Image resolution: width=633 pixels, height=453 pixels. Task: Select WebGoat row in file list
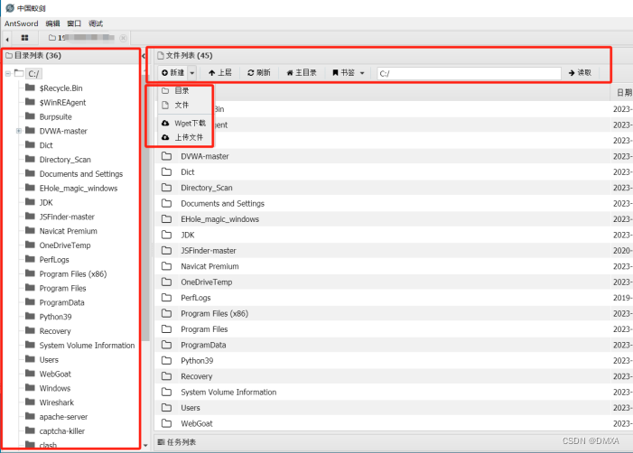click(394, 423)
